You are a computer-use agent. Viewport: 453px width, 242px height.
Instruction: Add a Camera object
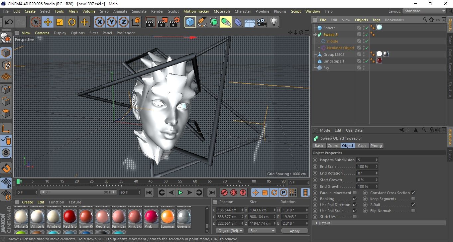click(x=262, y=22)
